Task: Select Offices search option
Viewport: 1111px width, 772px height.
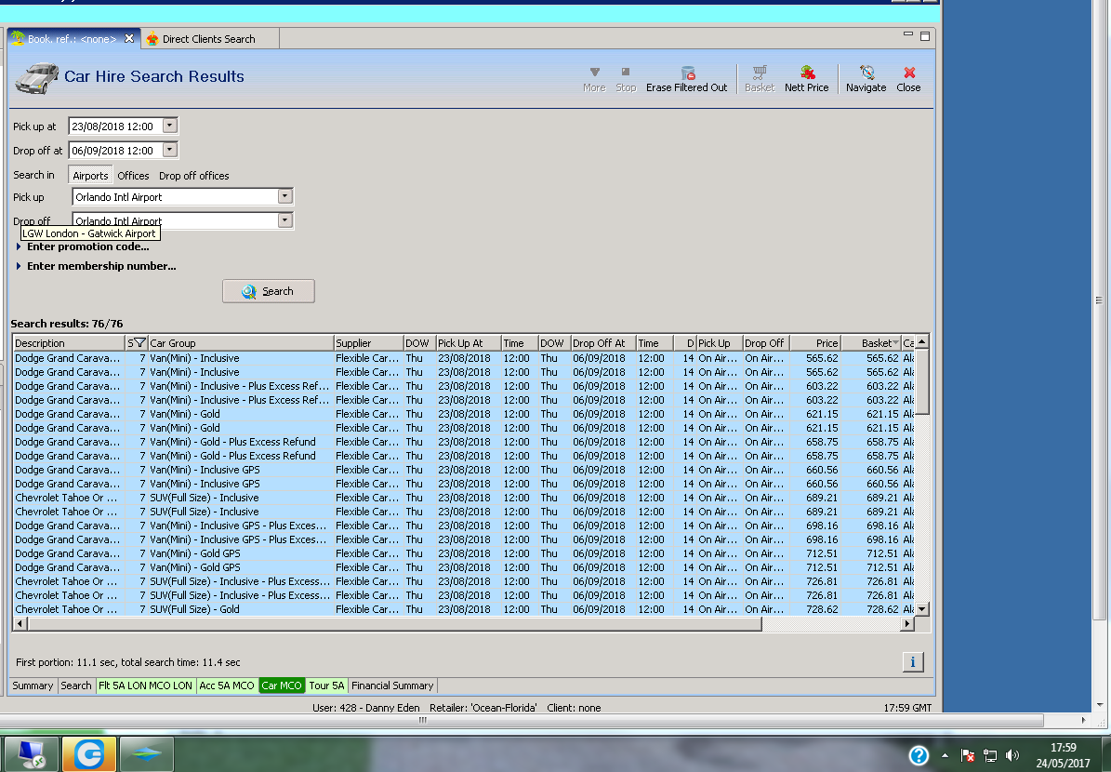Action: tap(133, 175)
